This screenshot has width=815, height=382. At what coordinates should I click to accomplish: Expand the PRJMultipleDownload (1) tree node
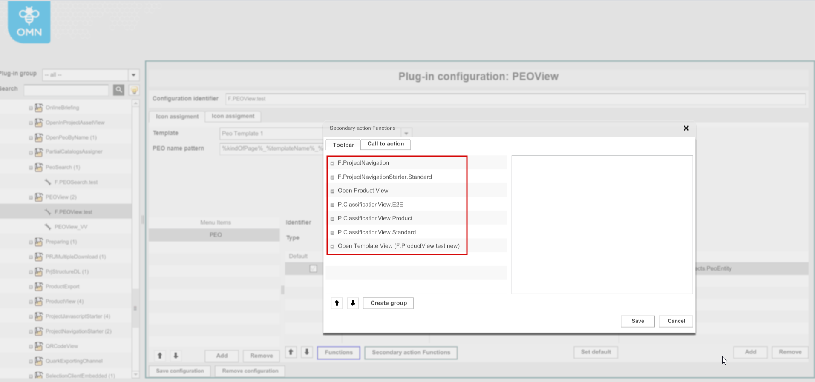pyautogui.click(x=31, y=257)
